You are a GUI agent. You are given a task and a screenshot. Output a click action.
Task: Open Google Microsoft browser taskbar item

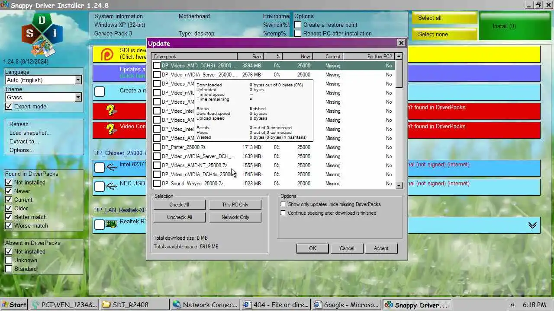coord(346,305)
